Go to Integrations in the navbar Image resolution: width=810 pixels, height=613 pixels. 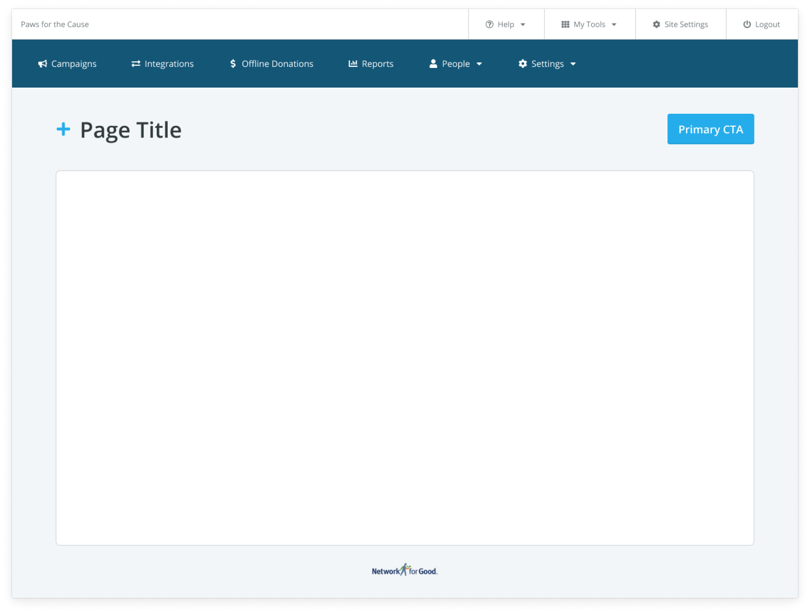(163, 64)
